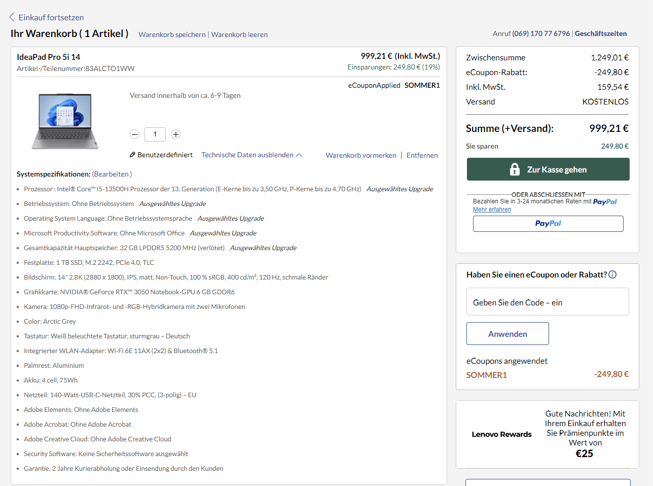Click the Einkauf fortsetzen link
This screenshot has height=486, width=653.
51,17
